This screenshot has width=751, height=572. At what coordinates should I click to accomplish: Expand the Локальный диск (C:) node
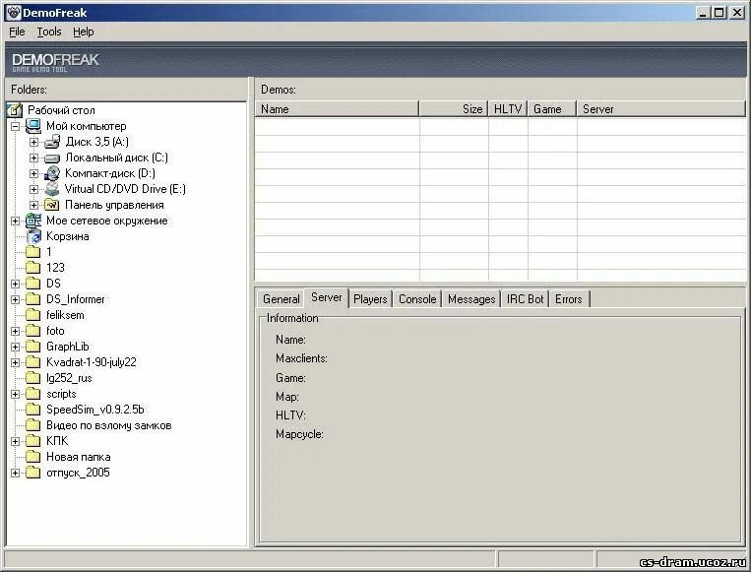[34, 159]
